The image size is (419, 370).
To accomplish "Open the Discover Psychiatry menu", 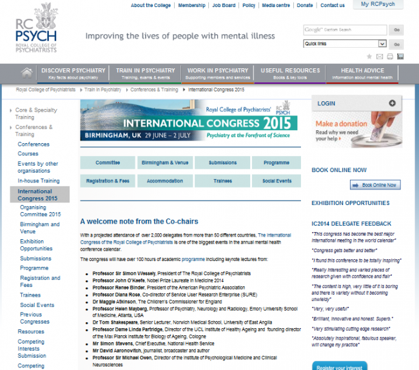I will 72,73.
